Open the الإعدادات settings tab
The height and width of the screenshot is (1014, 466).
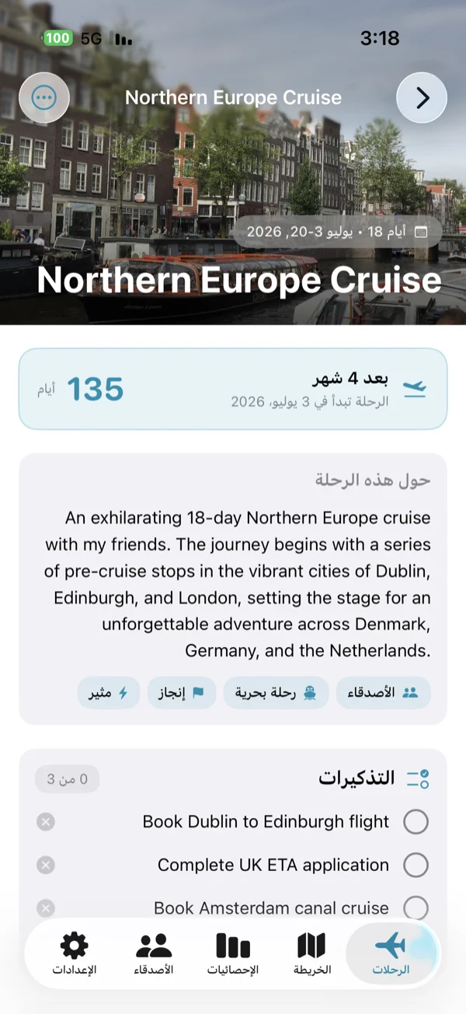pyautogui.click(x=75, y=953)
